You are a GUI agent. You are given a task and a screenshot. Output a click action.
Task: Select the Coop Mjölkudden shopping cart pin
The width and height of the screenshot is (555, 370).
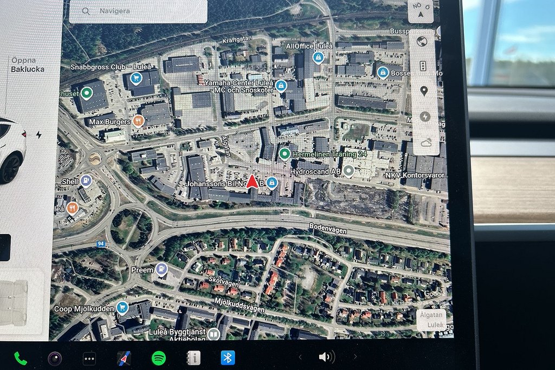(x=122, y=308)
